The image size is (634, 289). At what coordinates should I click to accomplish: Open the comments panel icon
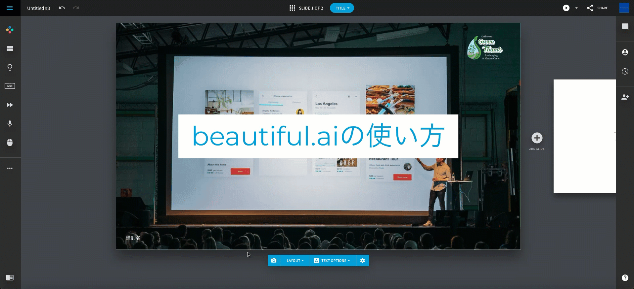pos(625,27)
